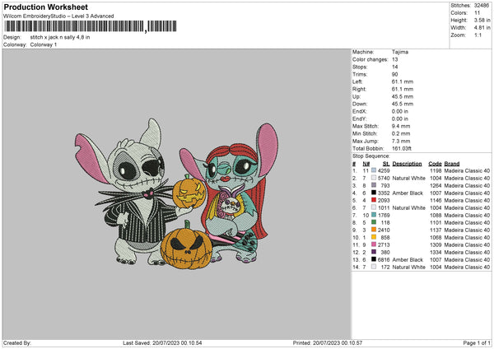Click the Stops value 14

[394, 67]
